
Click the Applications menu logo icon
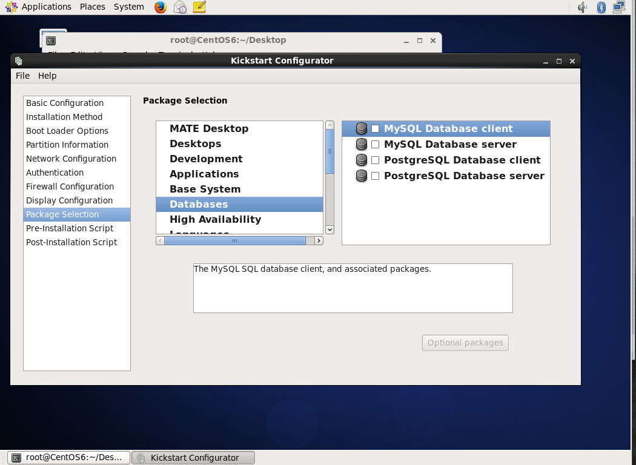12,7
